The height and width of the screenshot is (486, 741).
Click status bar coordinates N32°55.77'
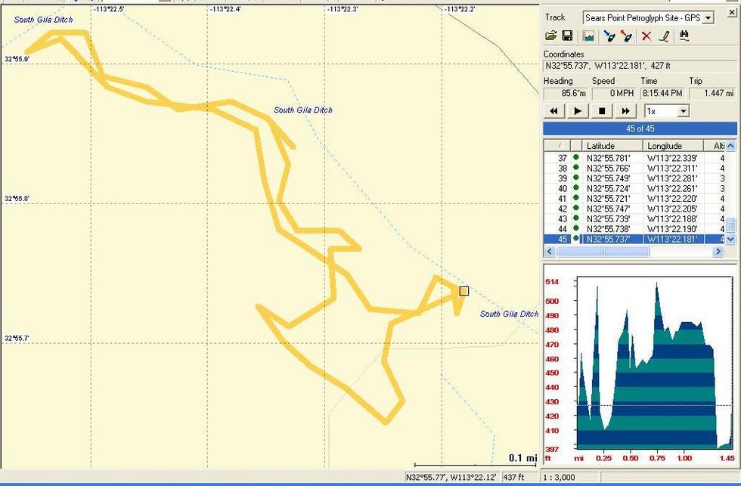[453, 478]
